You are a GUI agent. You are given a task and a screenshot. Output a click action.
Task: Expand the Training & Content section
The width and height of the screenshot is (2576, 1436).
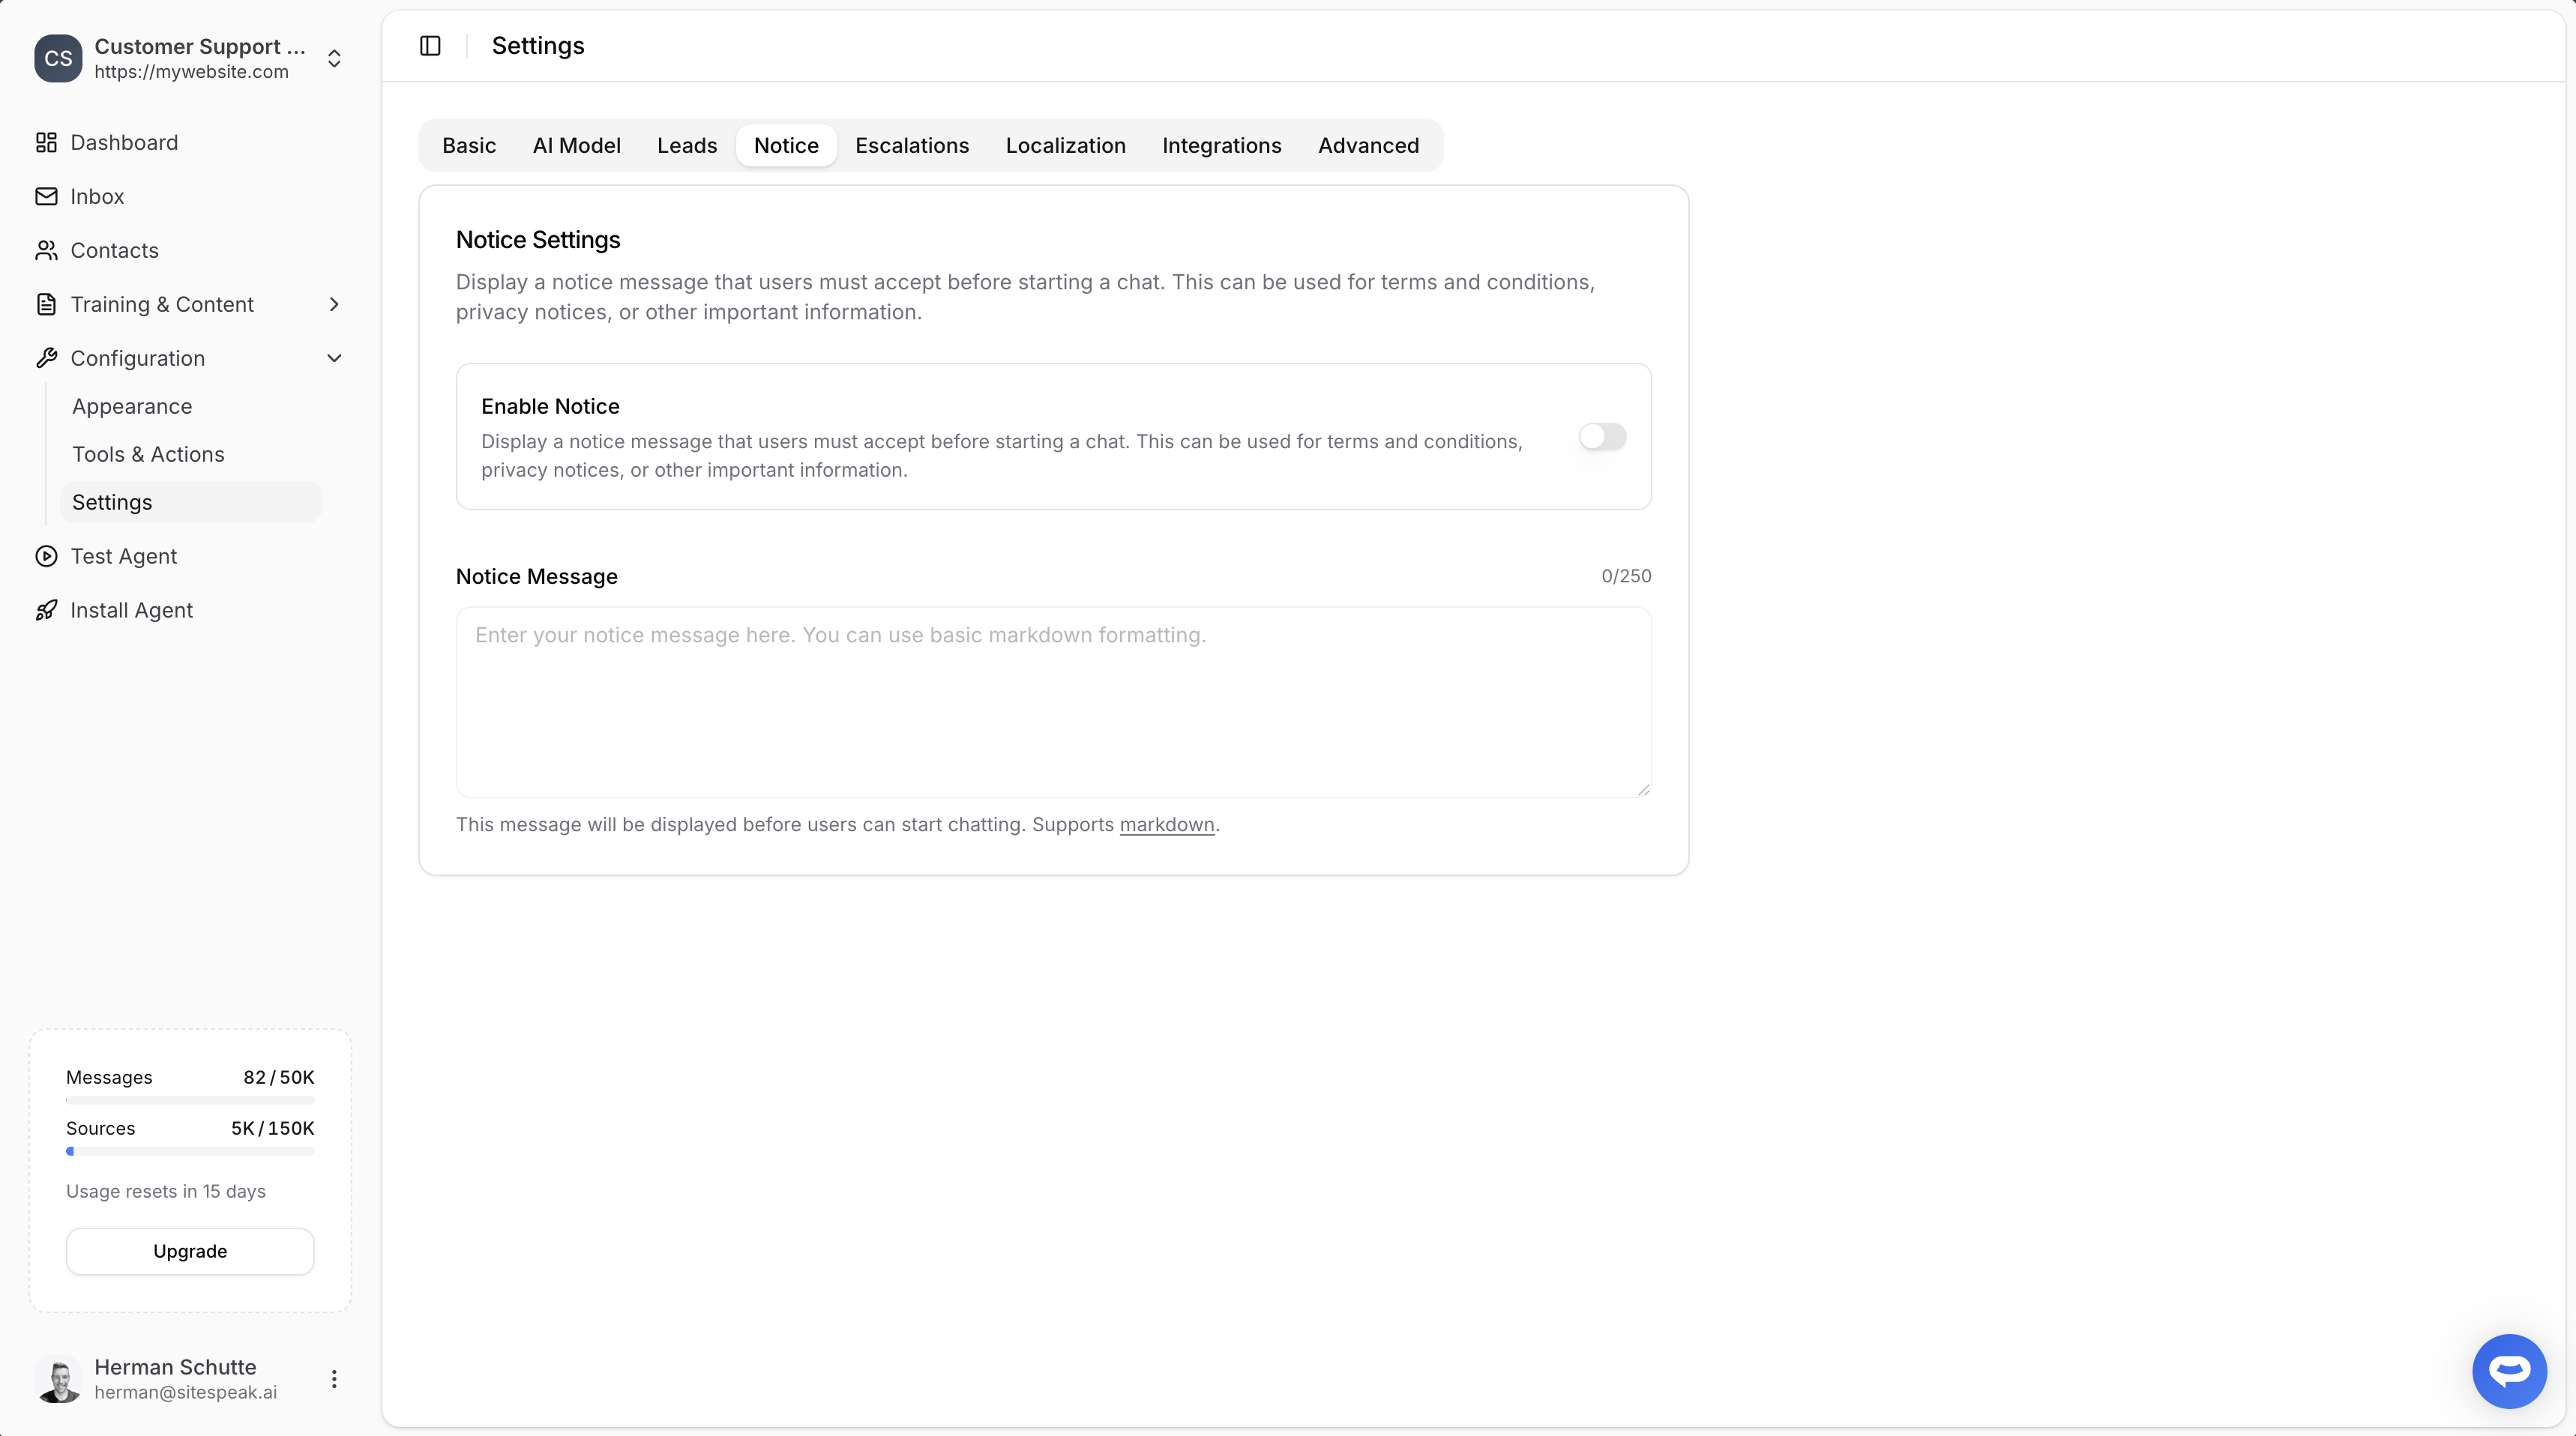(x=334, y=304)
